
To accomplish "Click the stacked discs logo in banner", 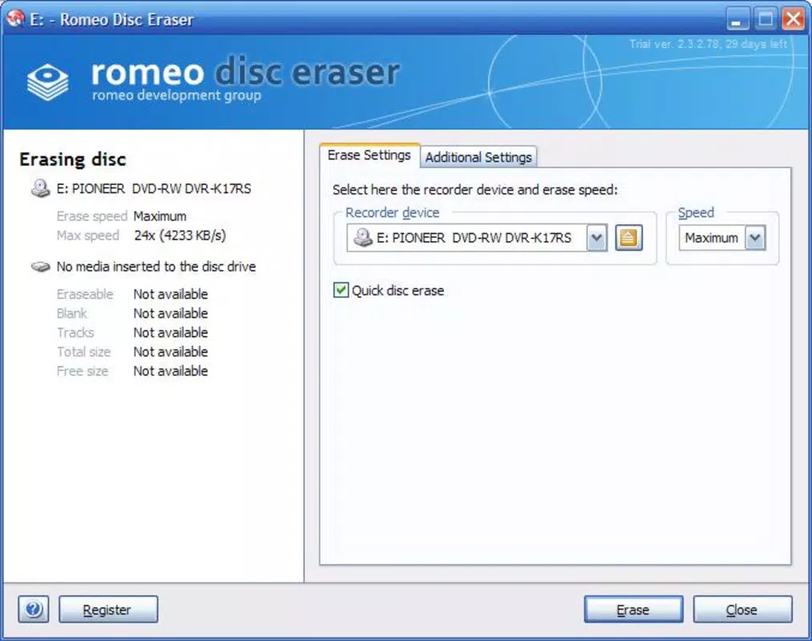I will pos(47,82).
